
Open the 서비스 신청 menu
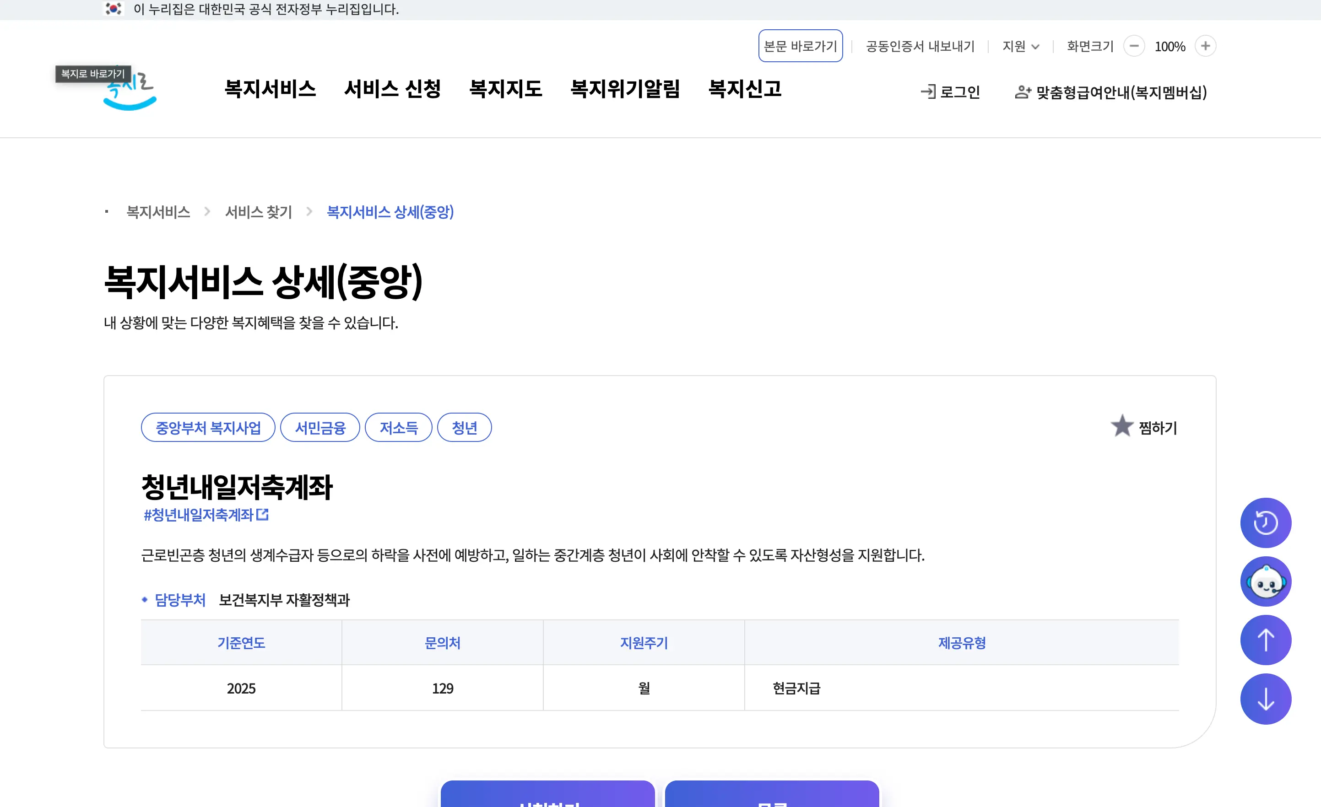click(392, 89)
